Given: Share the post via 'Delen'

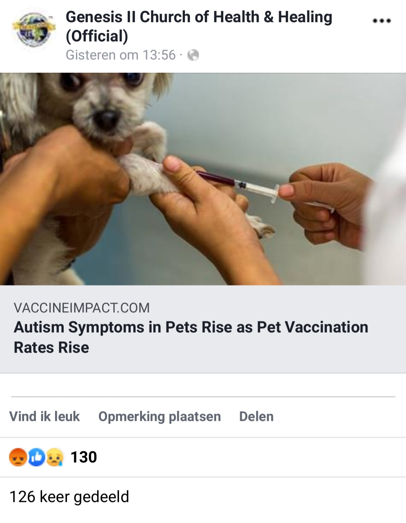Looking at the screenshot, I should pyautogui.click(x=256, y=416).
